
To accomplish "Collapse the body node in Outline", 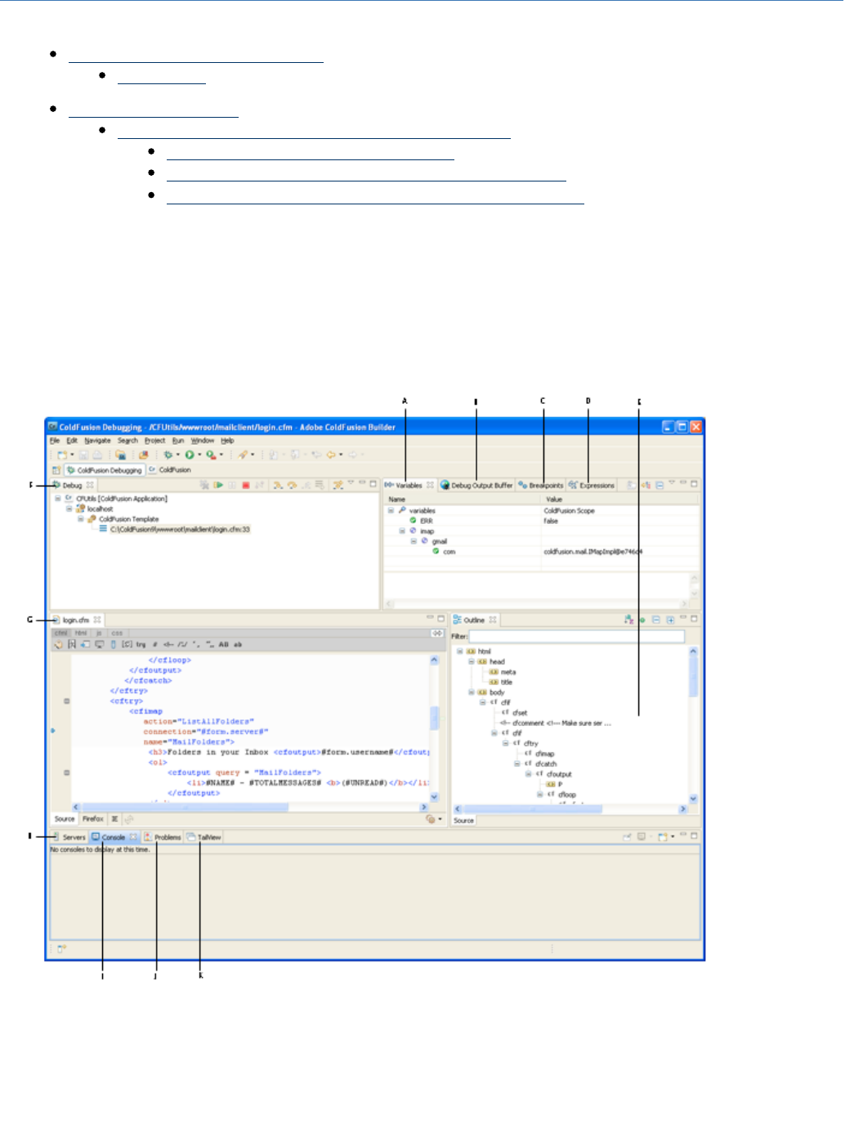I will [x=472, y=692].
